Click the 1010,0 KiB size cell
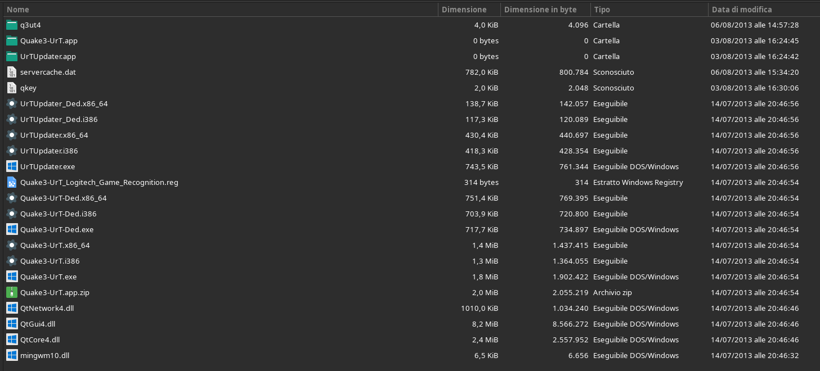The image size is (820, 371). click(480, 308)
